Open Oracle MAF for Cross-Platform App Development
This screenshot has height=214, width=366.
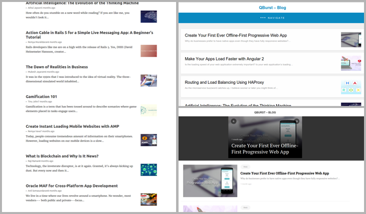(72, 186)
